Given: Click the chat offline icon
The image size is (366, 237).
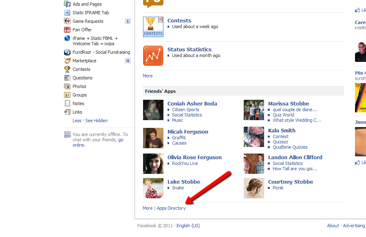Looking at the screenshot, I should tap(67, 135).
